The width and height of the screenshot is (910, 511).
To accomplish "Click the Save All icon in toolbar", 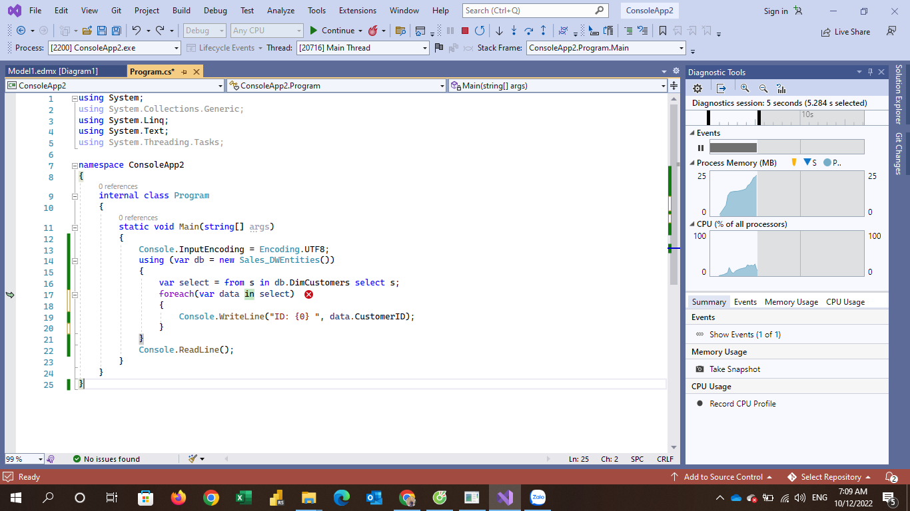I will (x=117, y=31).
